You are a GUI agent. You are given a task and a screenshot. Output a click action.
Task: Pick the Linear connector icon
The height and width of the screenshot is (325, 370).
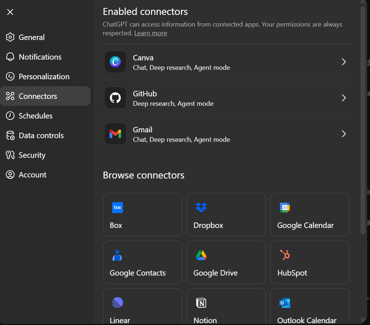[117, 302]
